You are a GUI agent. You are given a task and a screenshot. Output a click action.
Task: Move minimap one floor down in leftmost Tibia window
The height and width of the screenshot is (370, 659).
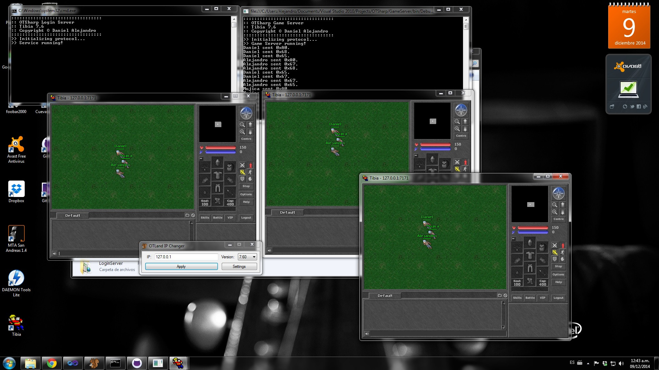(x=250, y=132)
